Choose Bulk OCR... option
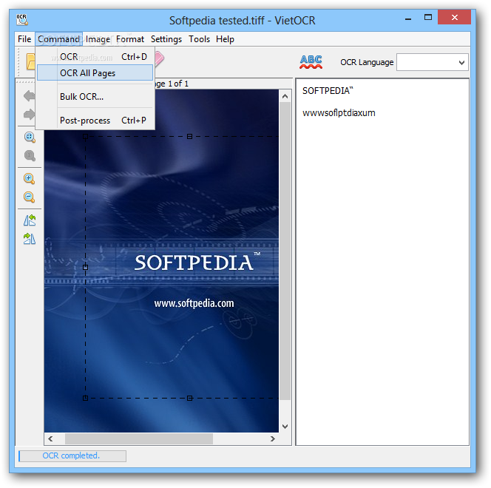The image size is (491, 488). [x=95, y=97]
